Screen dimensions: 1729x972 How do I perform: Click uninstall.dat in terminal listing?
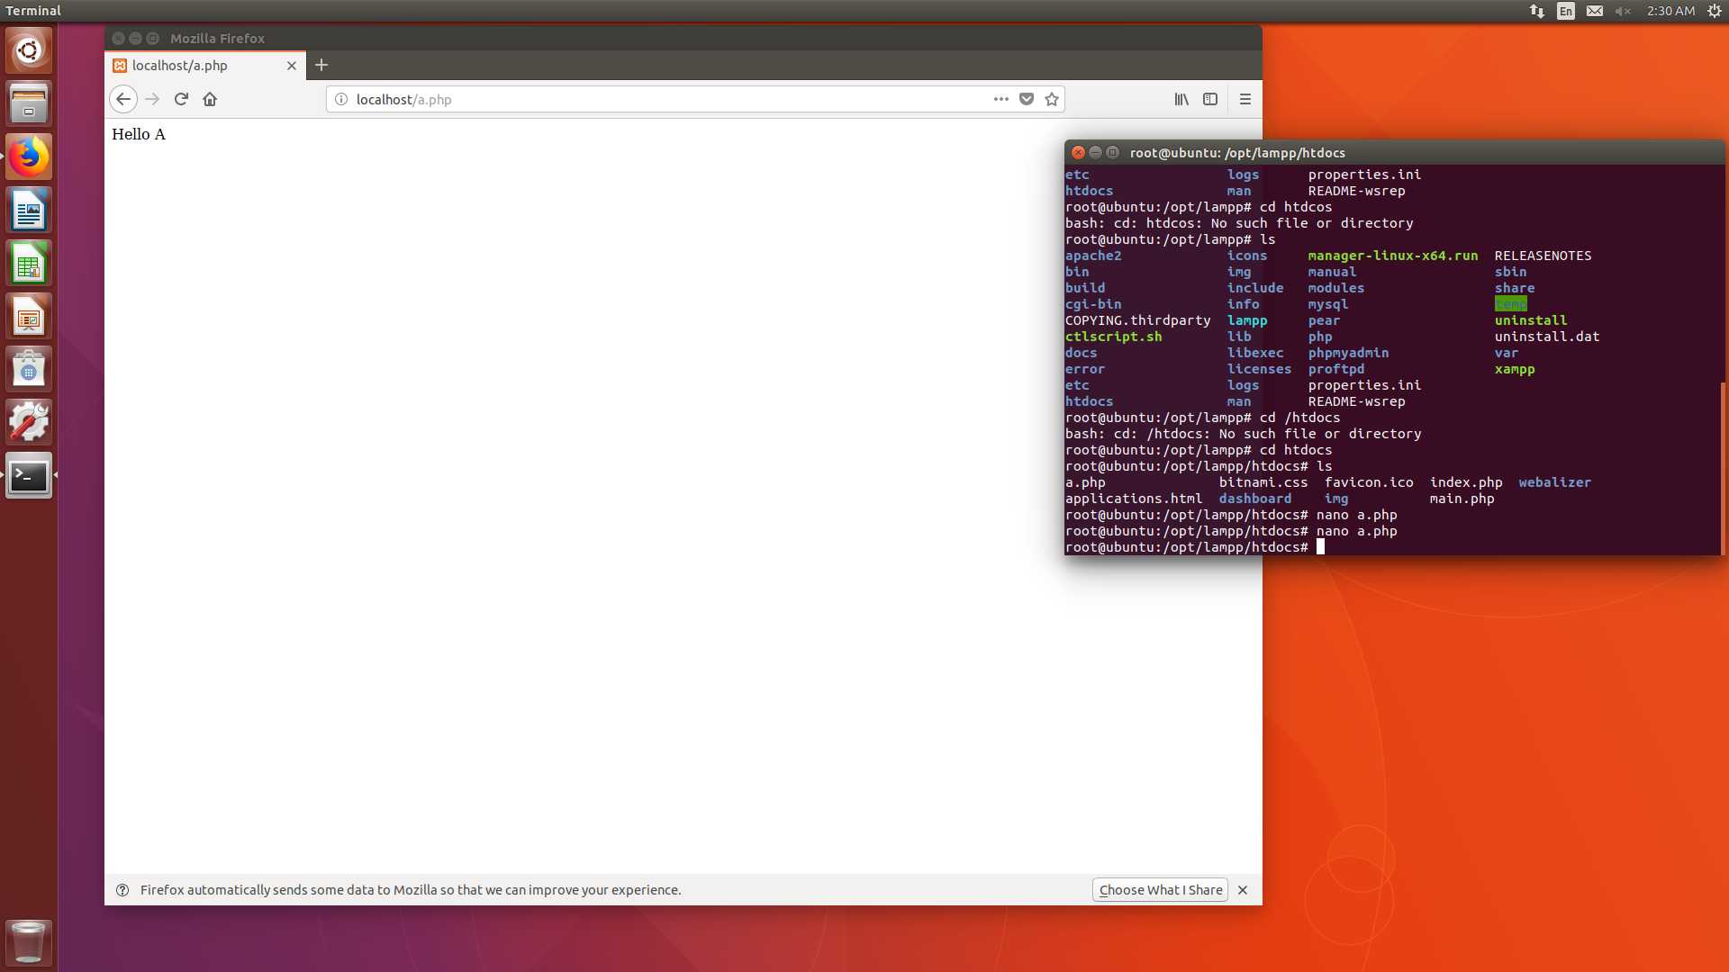click(1547, 337)
